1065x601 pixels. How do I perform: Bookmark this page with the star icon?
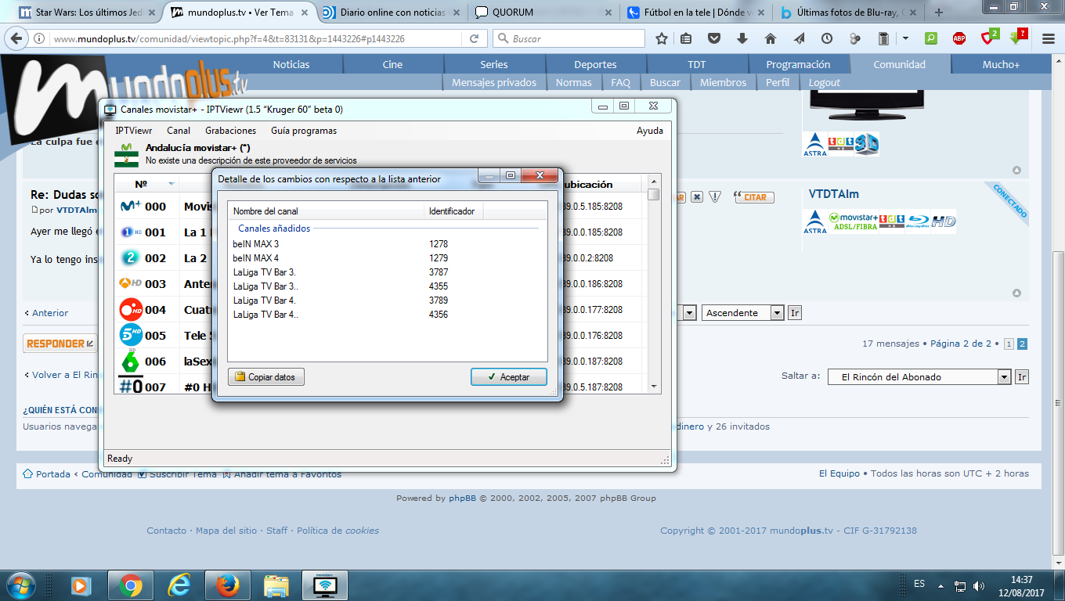click(x=662, y=38)
